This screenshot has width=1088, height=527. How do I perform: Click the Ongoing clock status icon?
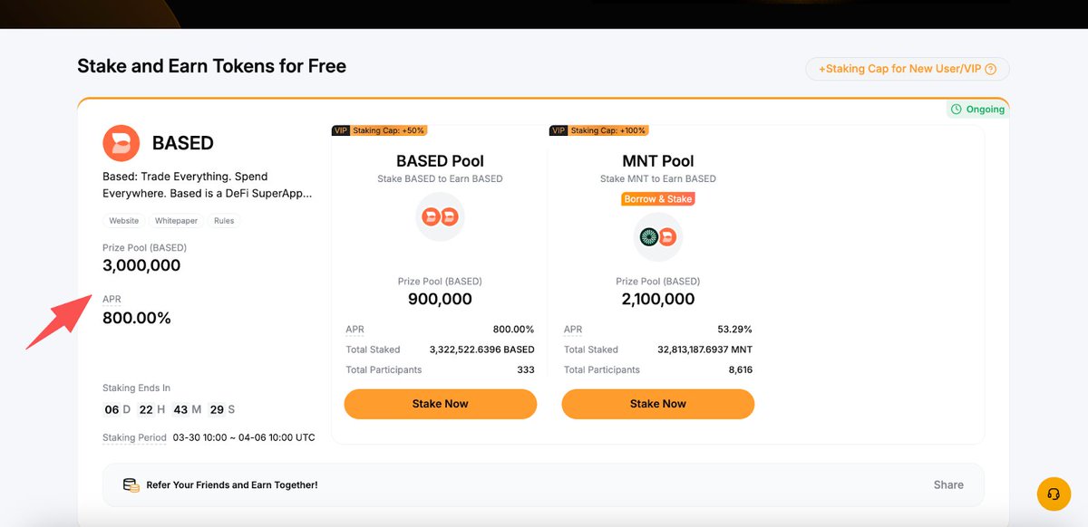[957, 110]
